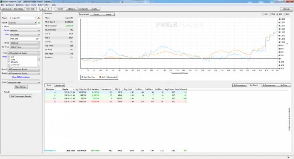Viewport: 294px width, 159px height.
Task: Sort by the Buy In column header
Action: tap(65, 89)
